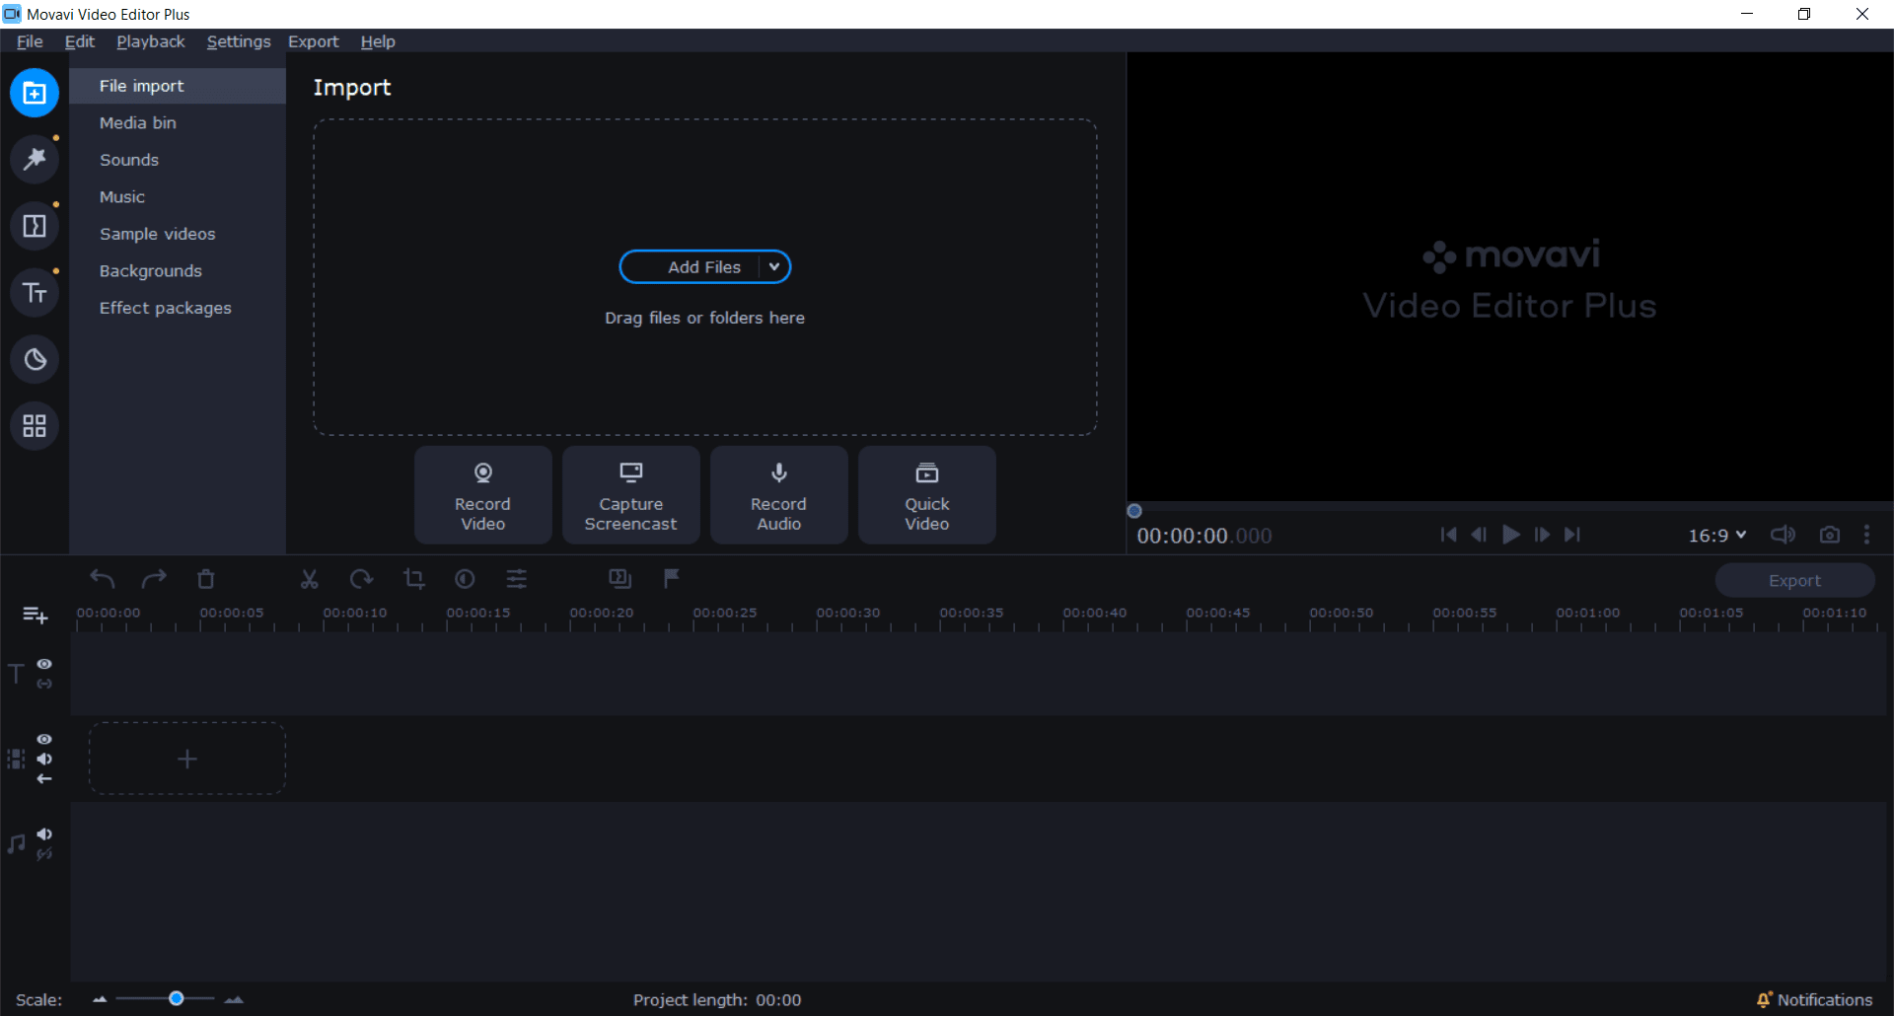Open the Playback menu

click(x=150, y=41)
